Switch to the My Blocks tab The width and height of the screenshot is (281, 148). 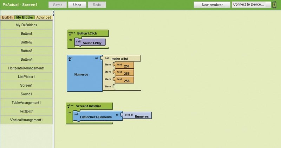click(x=24, y=17)
